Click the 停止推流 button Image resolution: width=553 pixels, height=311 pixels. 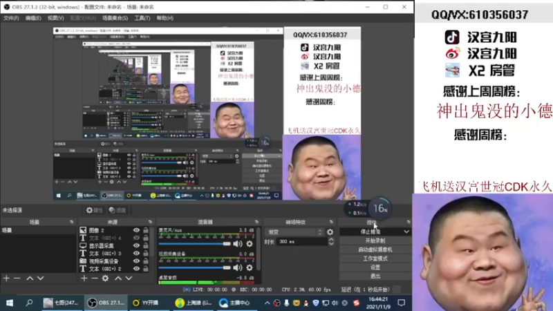(x=371, y=232)
